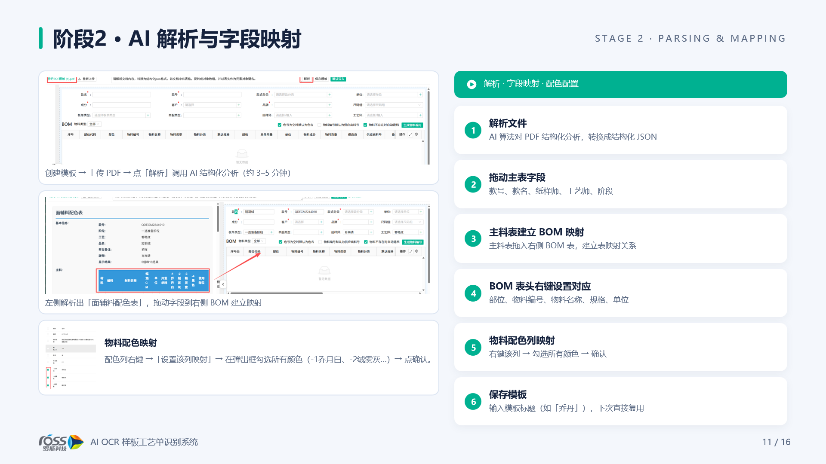Click the expand arrows icon in the top BOM header

410,134
